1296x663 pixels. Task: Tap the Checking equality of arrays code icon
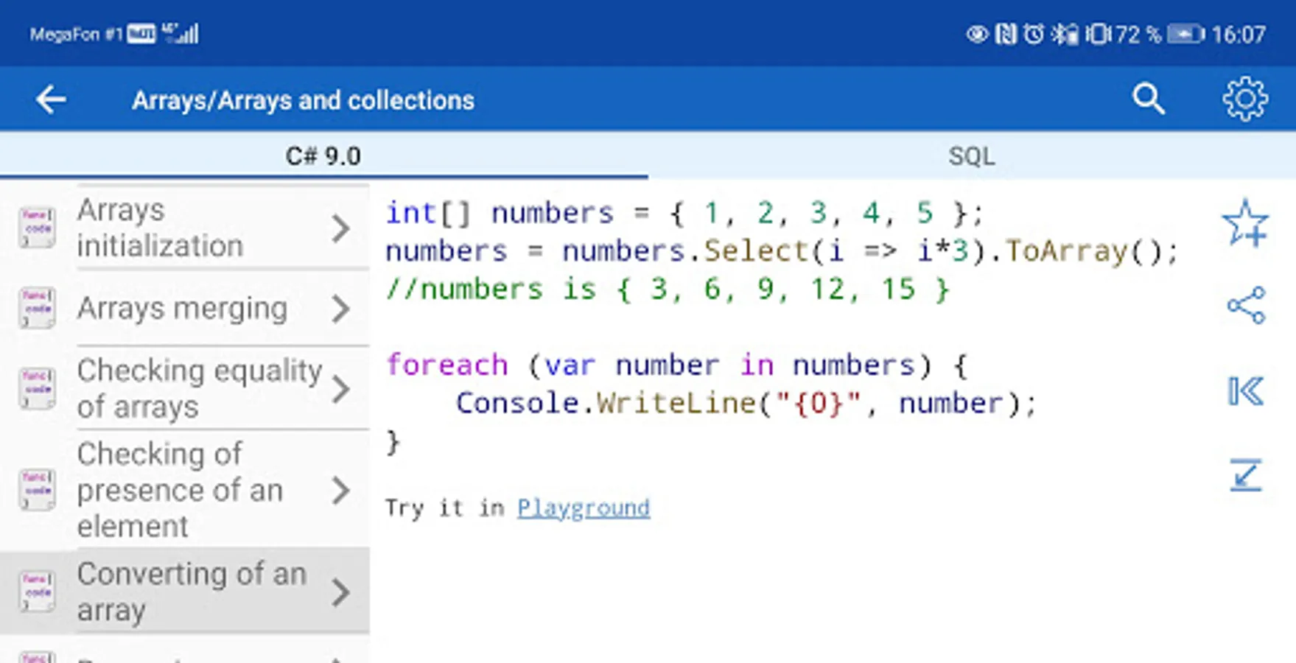tap(37, 388)
